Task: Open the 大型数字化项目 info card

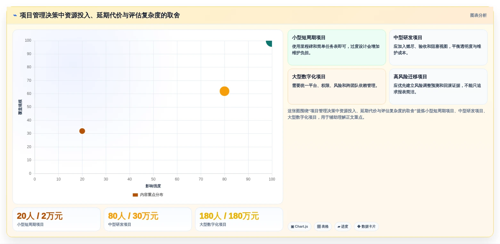Action: pyautogui.click(x=337, y=87)
